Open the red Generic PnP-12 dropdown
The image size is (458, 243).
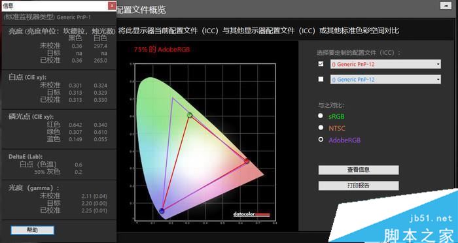click(x=385, y=64)
